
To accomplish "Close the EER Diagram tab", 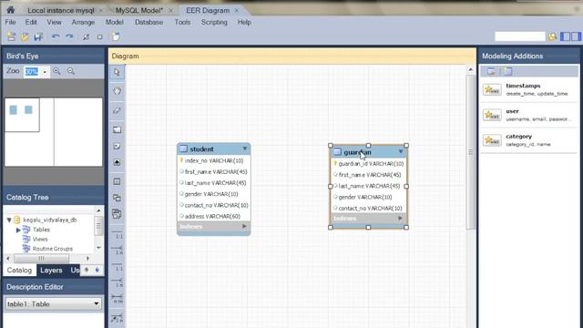I will (237, 10).
